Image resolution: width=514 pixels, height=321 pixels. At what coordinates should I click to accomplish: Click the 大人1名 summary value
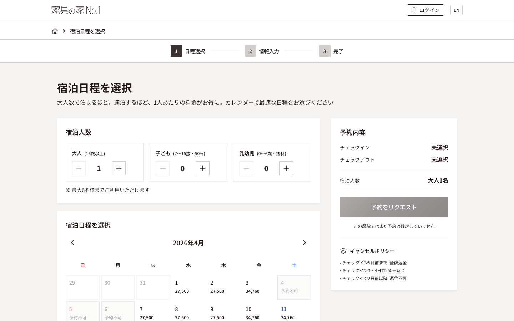(x=438, y=180)
